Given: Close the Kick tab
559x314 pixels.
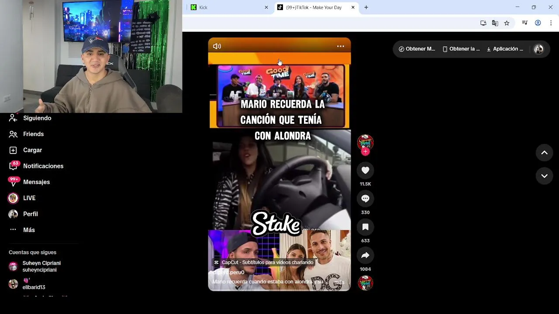Looking at the screenshot, I should click(266, 7).
